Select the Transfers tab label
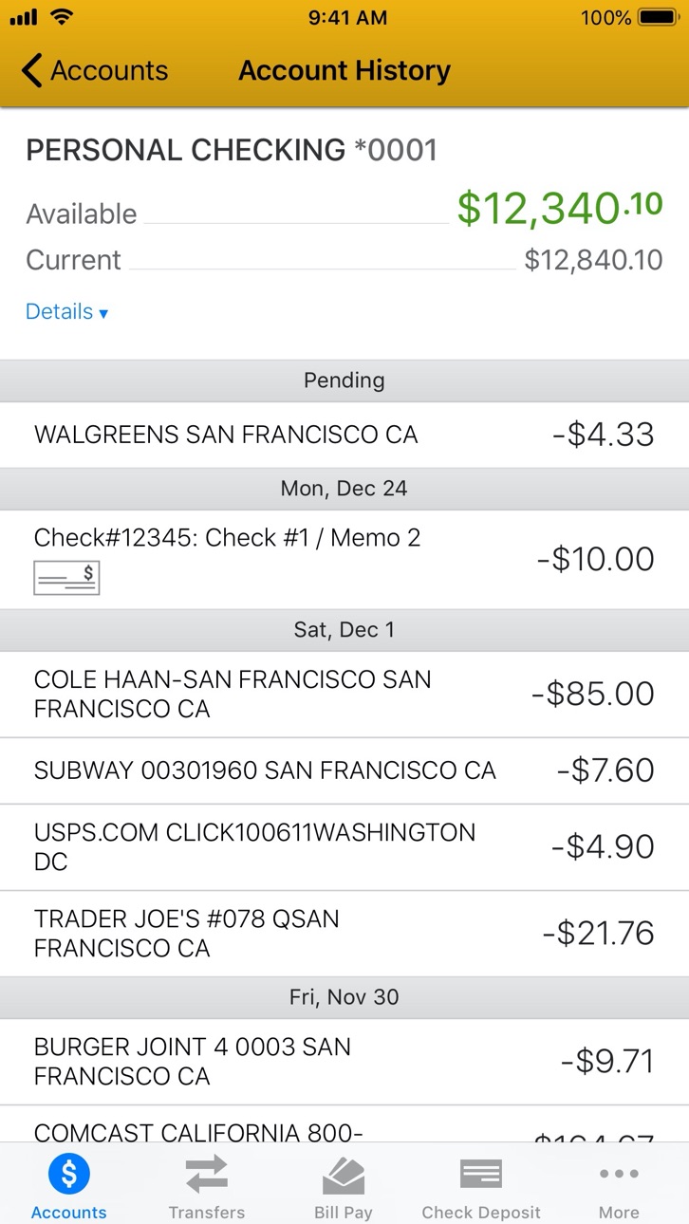Screen dimensions: 689x1224 point(206,1213)
